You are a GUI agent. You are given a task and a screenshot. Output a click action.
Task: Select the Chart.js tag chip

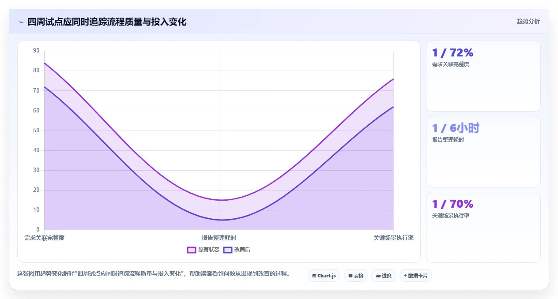tap(324, 276)
